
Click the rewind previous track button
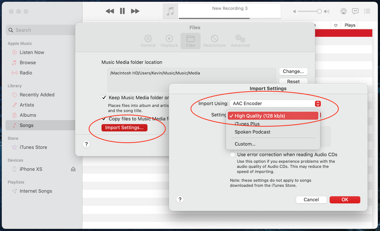click(110, 11)
